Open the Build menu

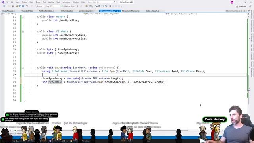[31, 2]
